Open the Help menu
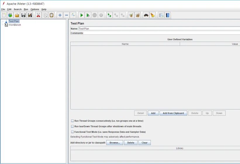240x164 pixels. [x=44, y=9]
